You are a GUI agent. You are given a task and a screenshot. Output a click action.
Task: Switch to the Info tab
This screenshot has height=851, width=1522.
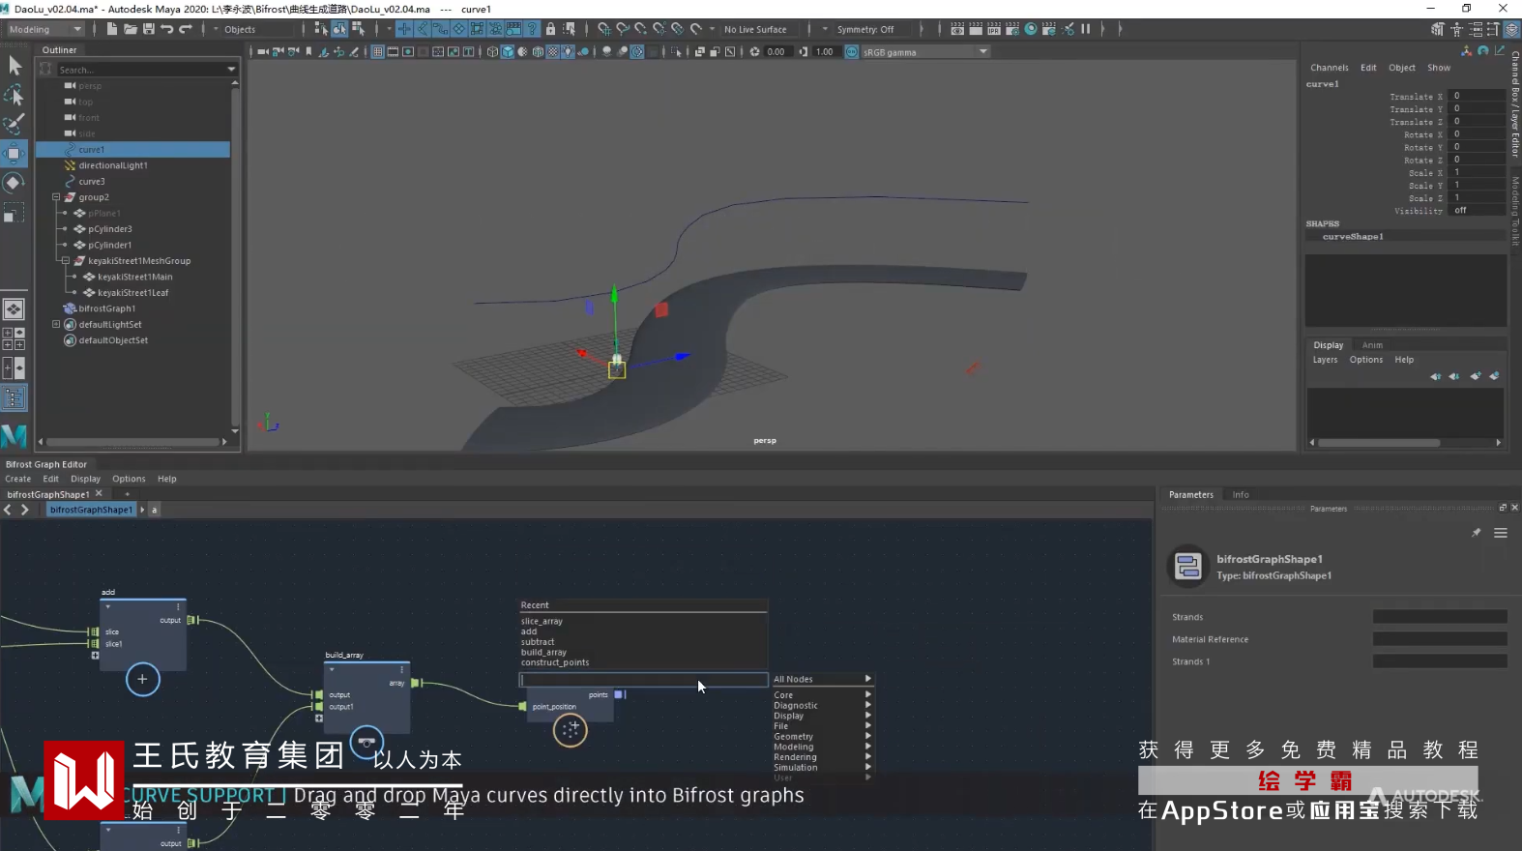1241,494
